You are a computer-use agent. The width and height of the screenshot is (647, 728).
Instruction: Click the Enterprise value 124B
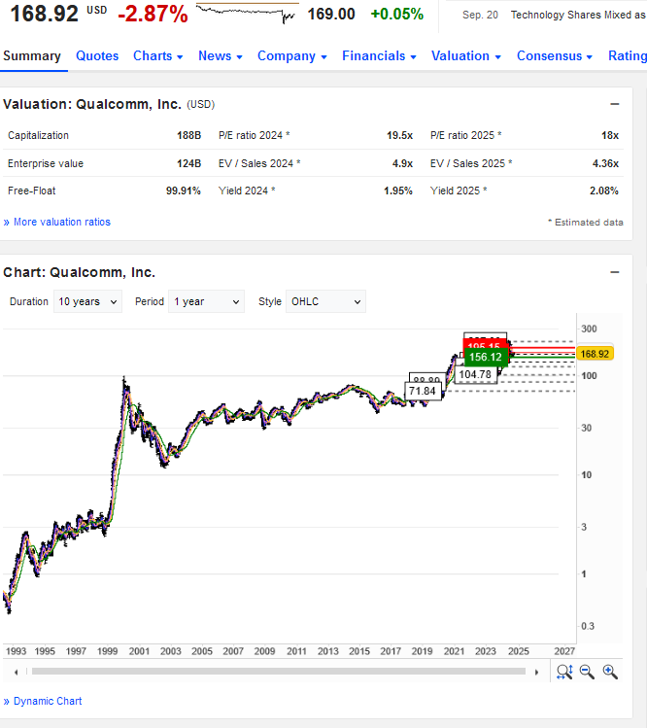click(x=188, y=163)
